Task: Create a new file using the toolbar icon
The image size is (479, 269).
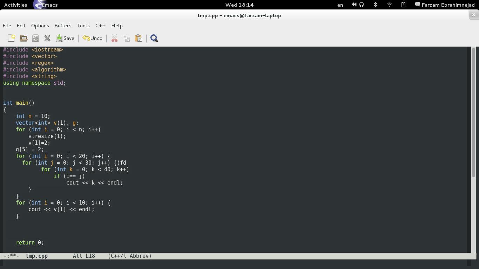Action: (12, 38)
